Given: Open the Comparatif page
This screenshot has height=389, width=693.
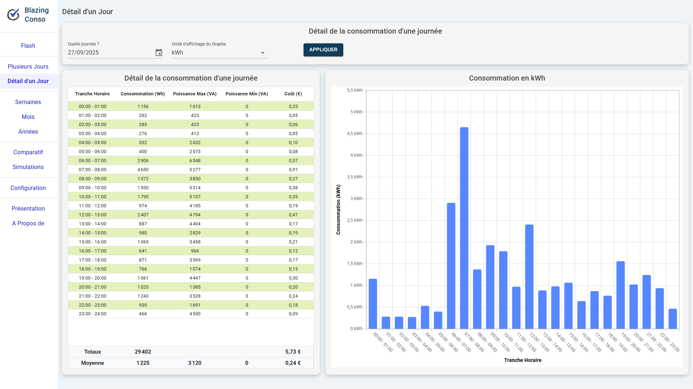Looking at the screenshot, I should 28,152.
